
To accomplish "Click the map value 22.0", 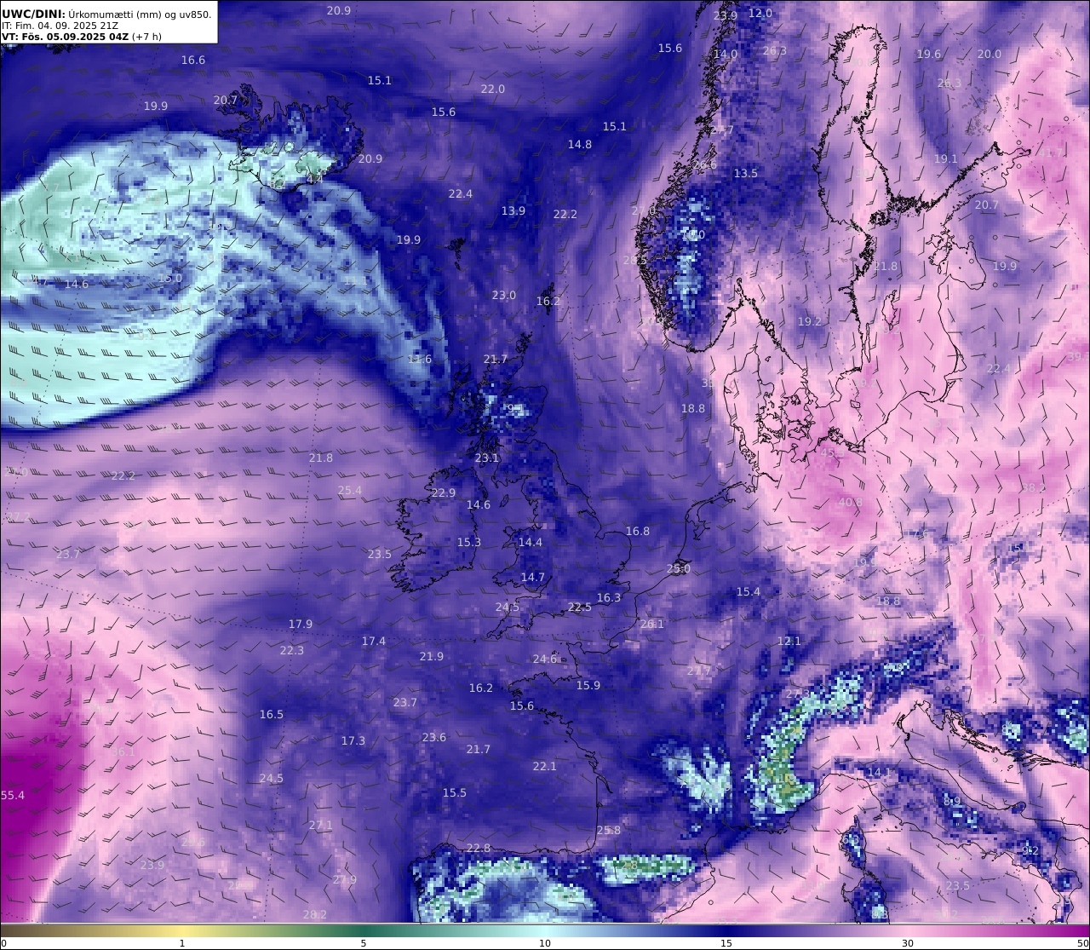I will coord(493,89).
